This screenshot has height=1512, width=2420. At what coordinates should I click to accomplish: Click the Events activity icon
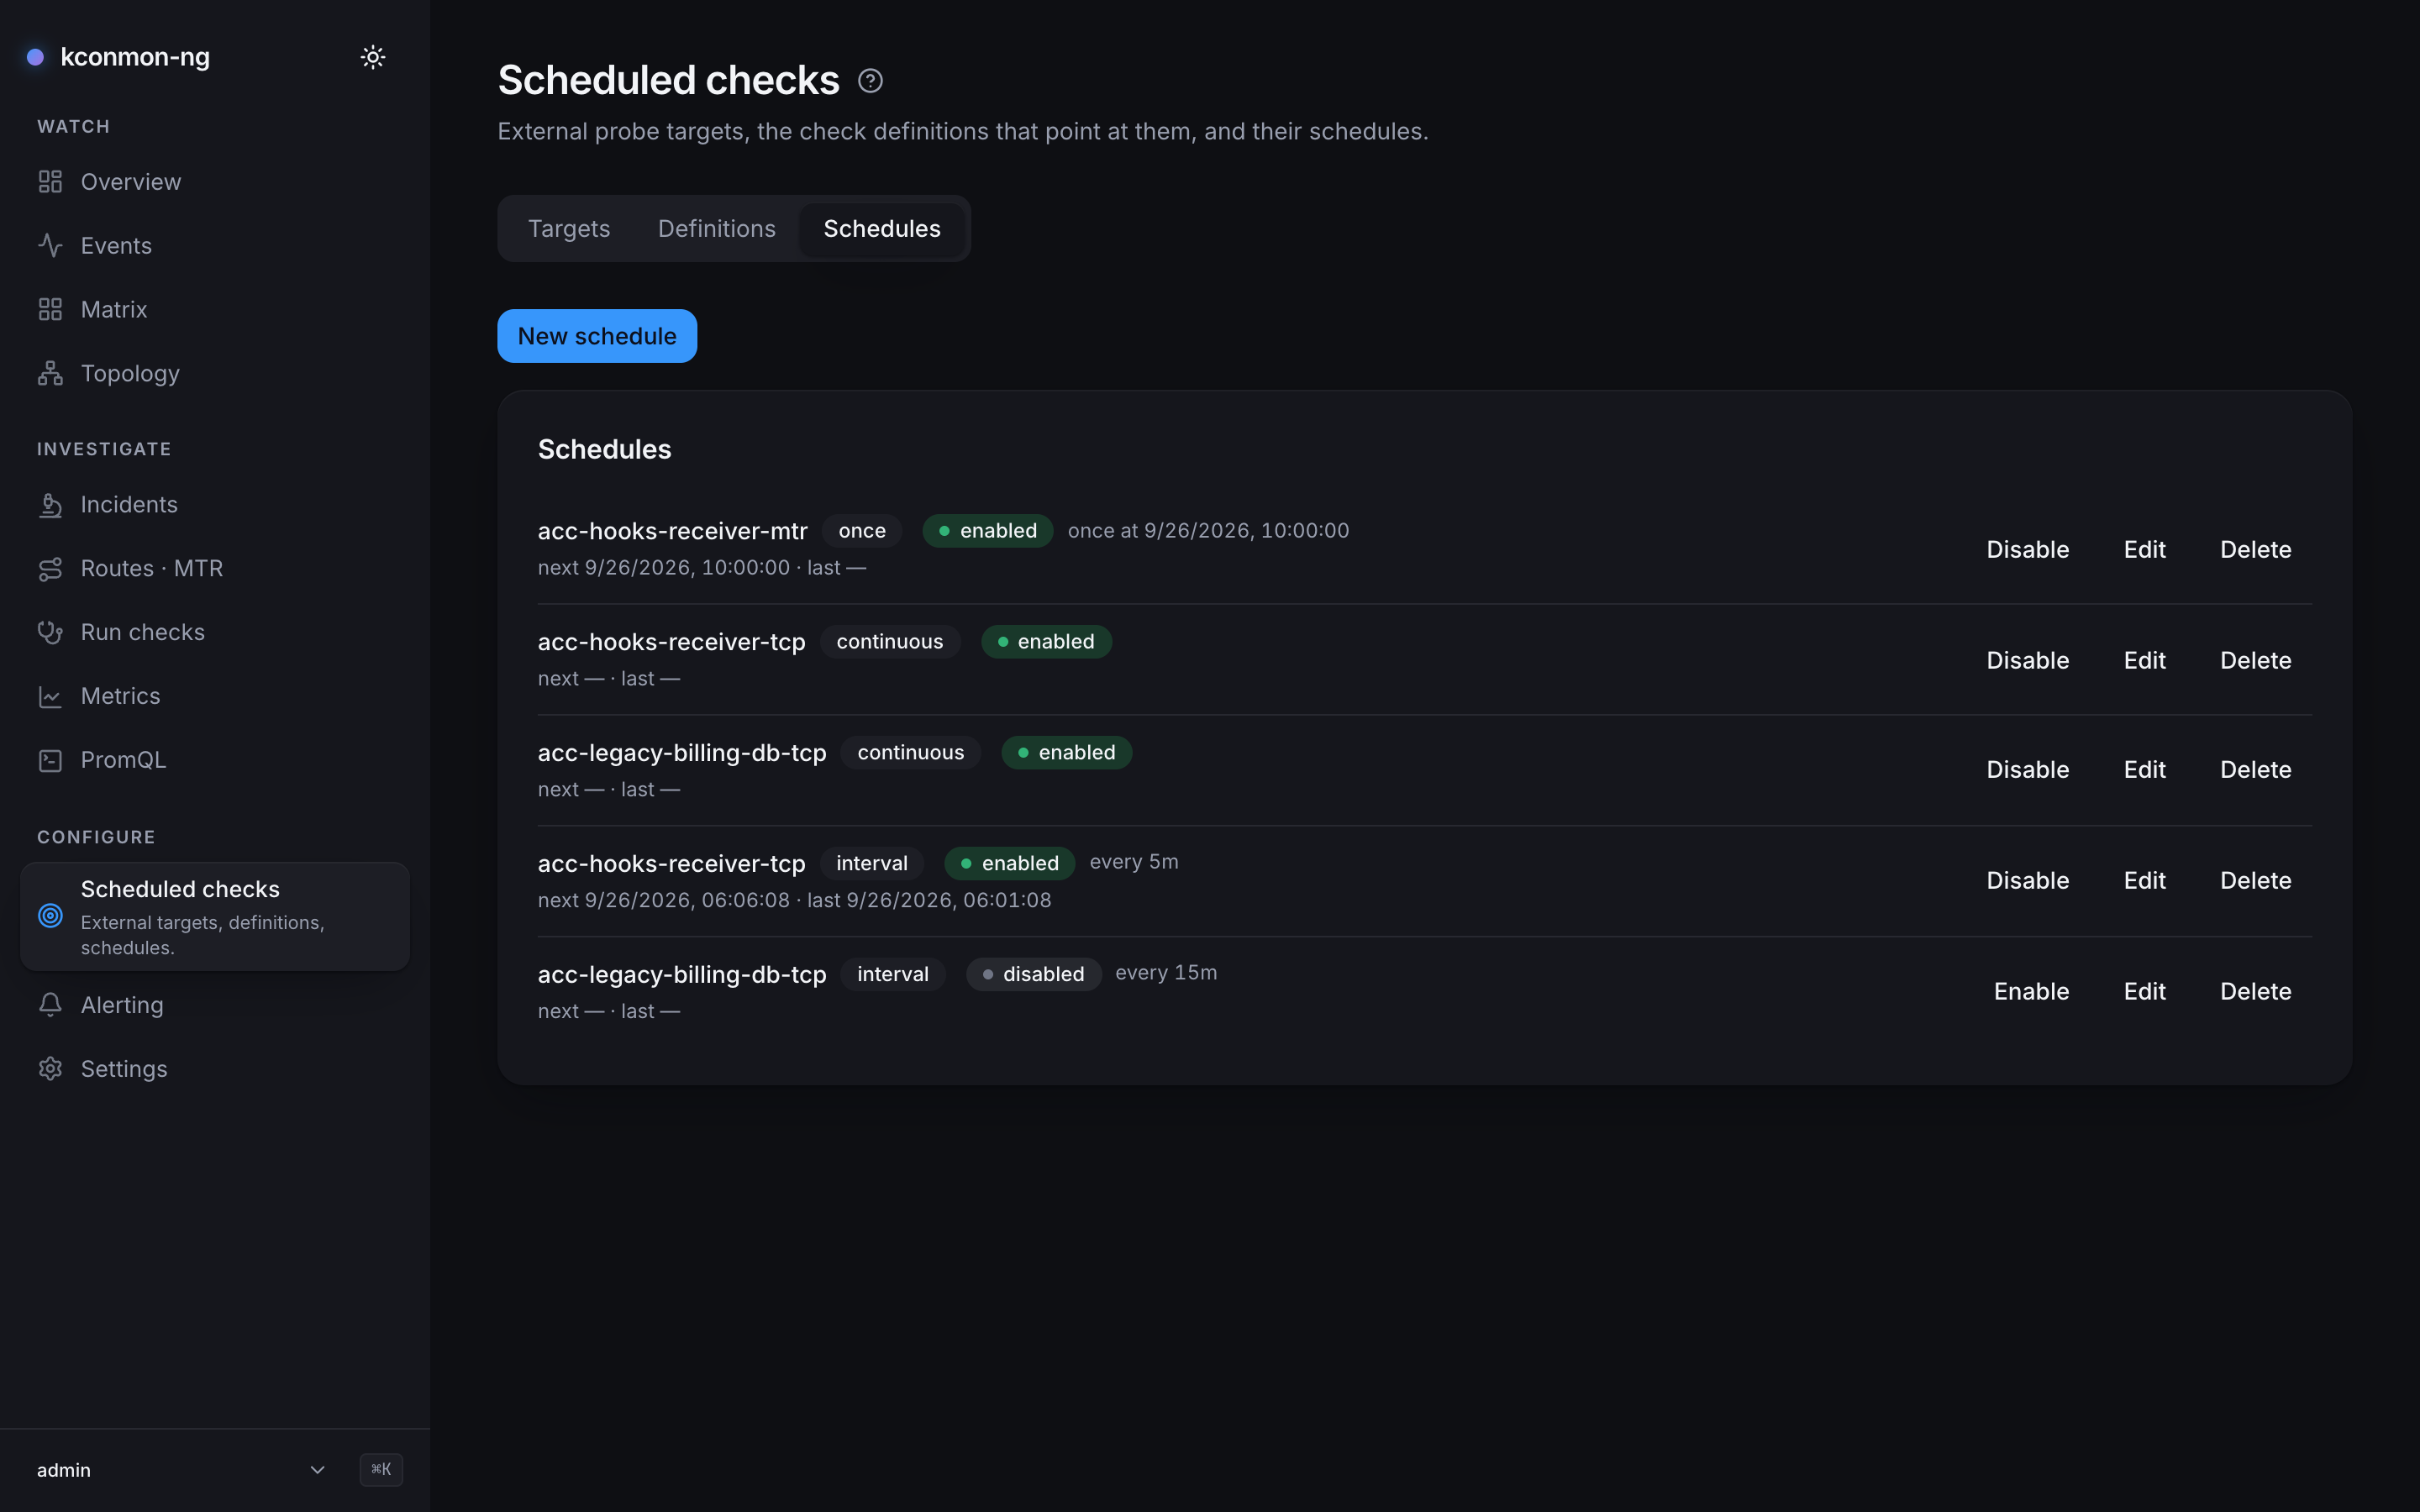50,246
